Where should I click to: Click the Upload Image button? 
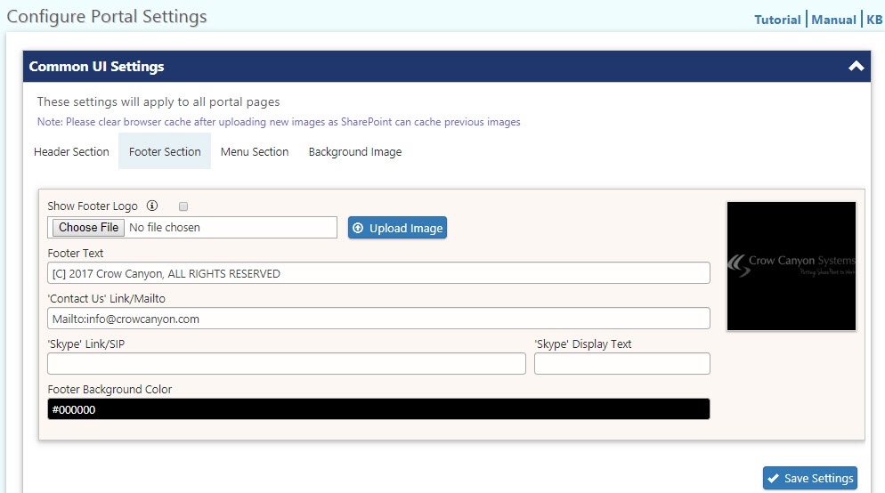(x=397, y=228)
